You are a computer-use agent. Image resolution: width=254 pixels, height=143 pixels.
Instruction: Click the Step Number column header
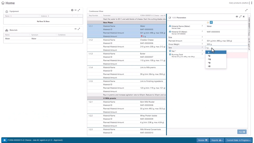pos(93,16)
